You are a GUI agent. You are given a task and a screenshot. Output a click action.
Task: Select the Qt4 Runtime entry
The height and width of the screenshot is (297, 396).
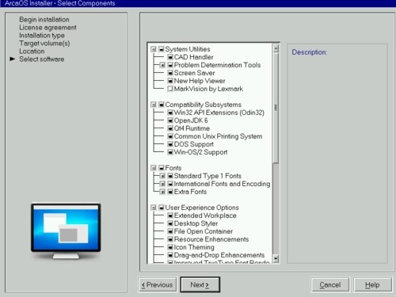tap(192, 128)
